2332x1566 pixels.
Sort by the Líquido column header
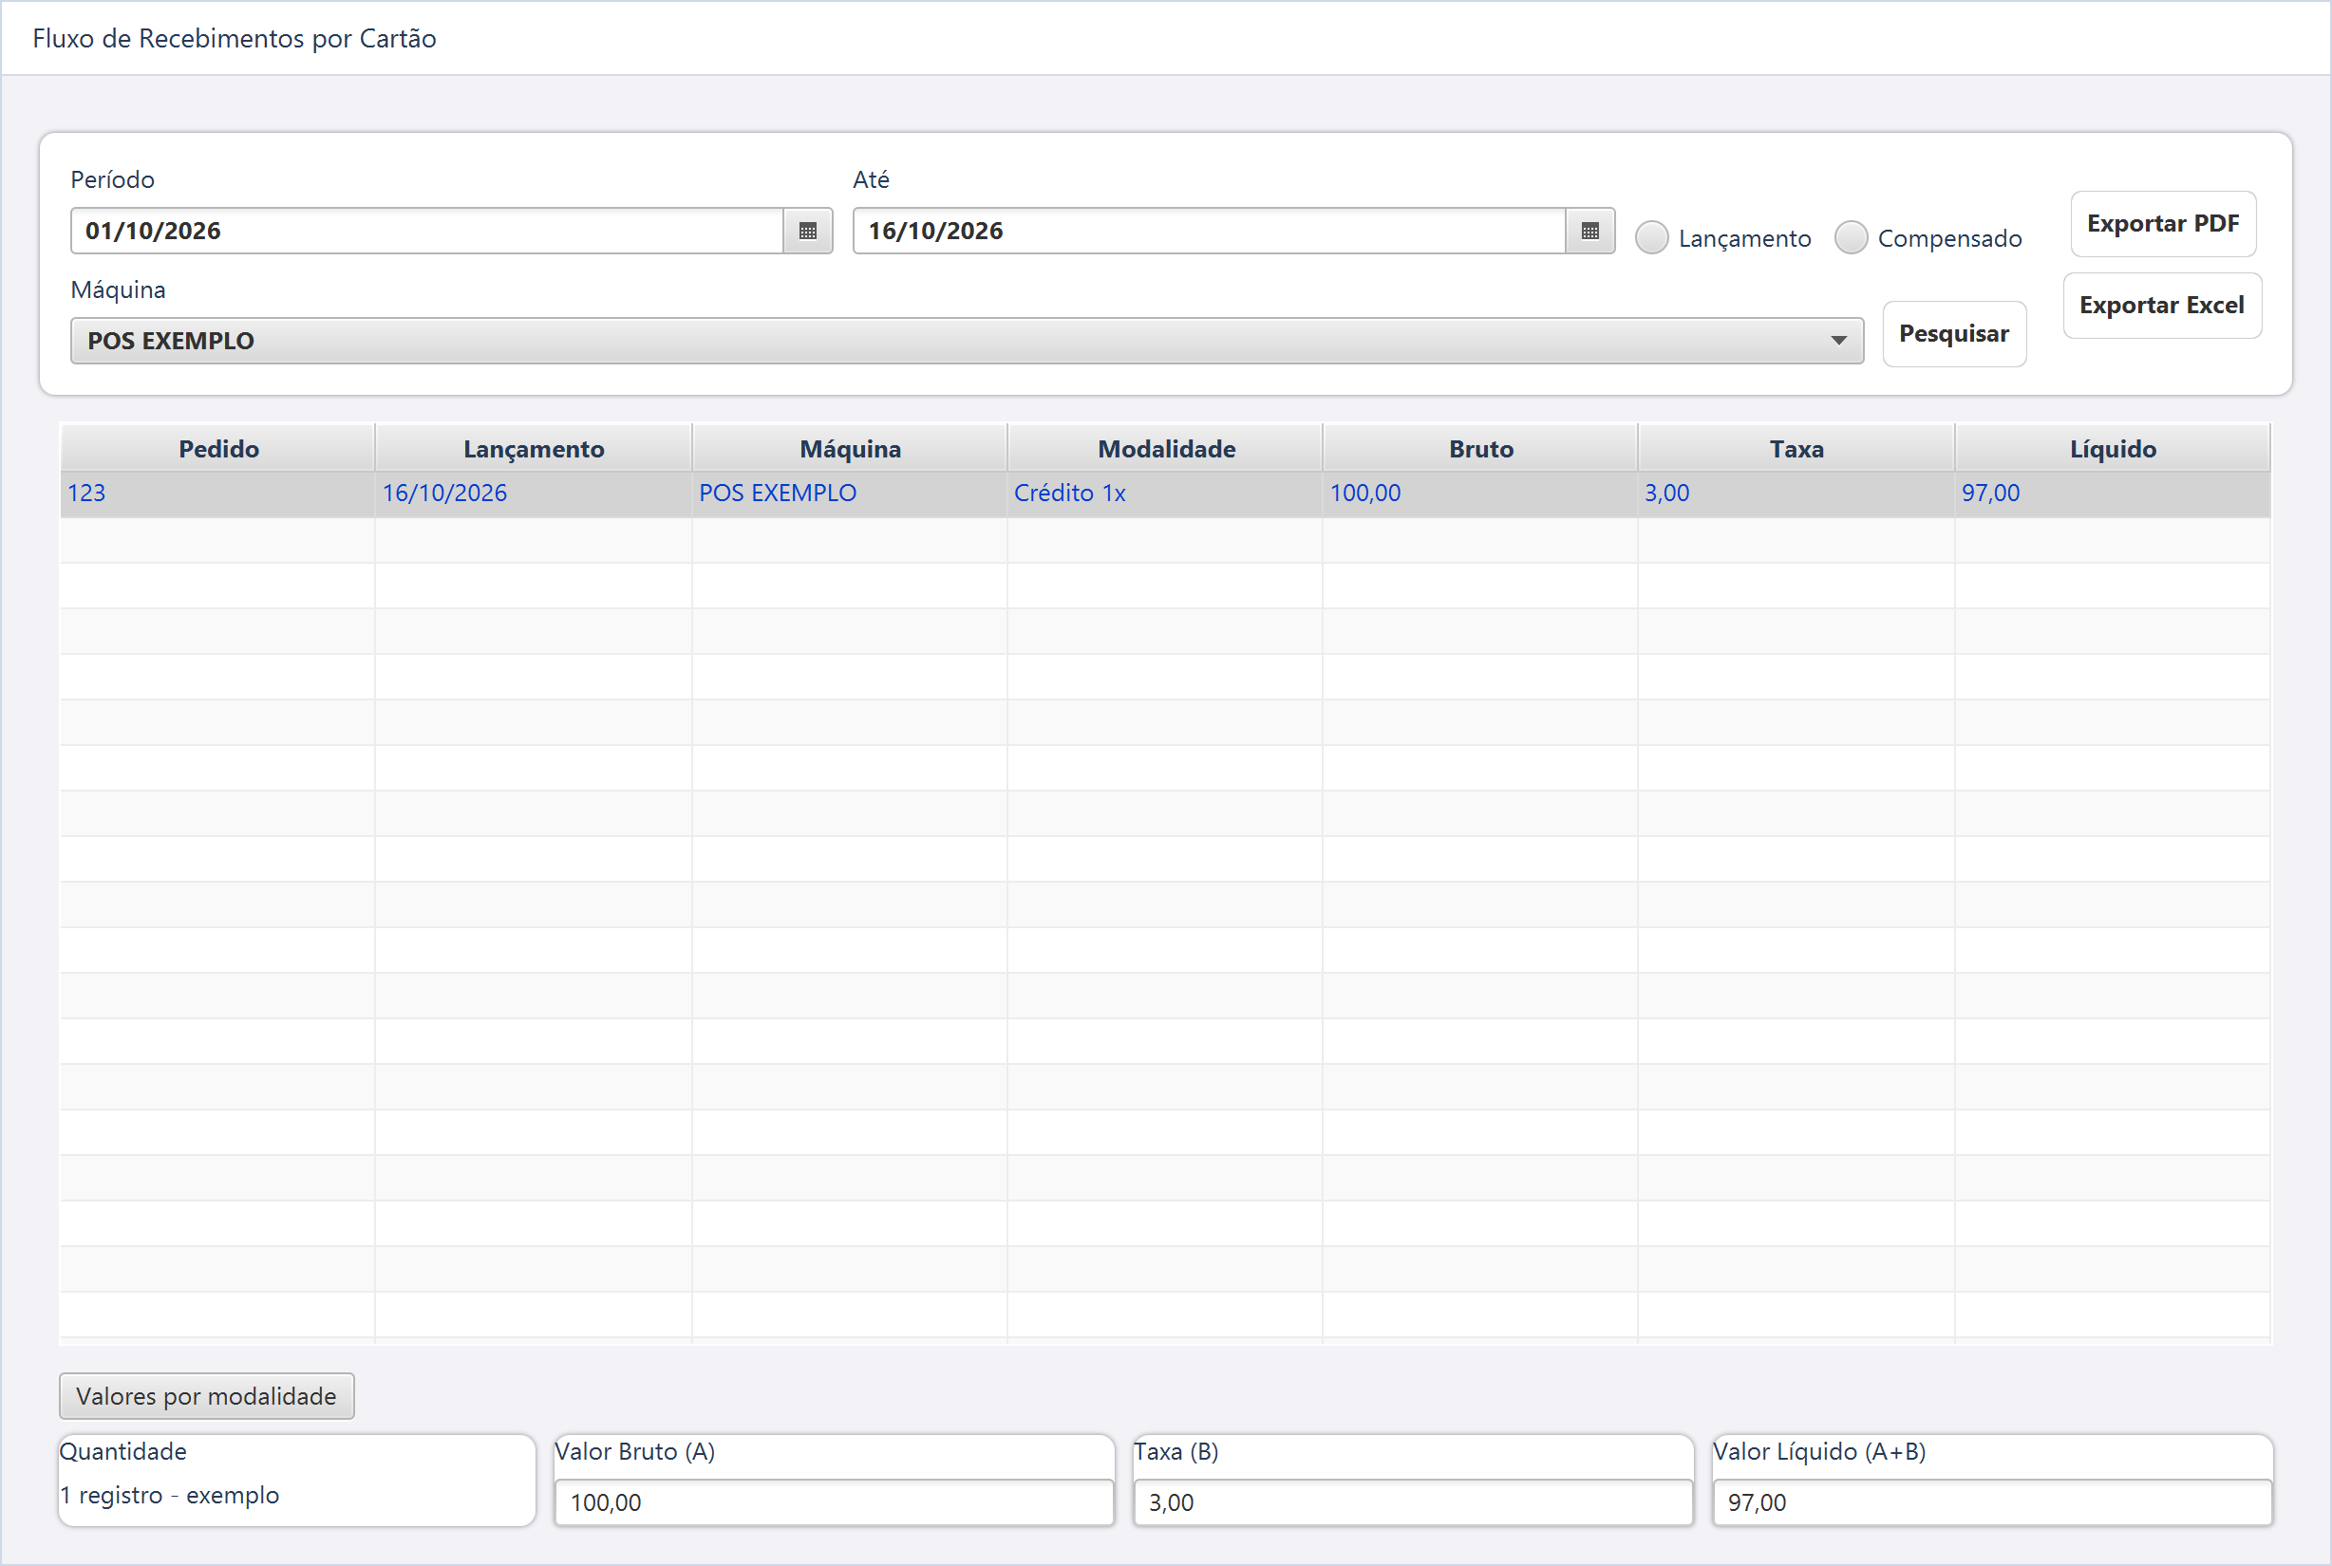click(2113, 448)
